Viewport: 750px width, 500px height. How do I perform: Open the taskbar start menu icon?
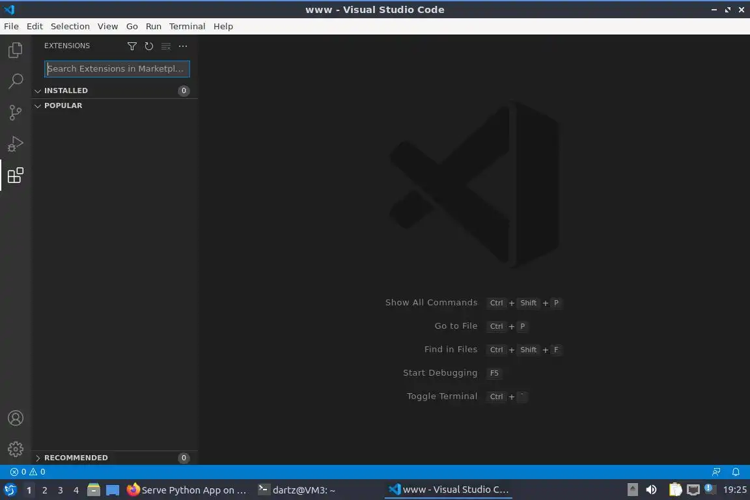pyautogui.click(x=10, y=490)
